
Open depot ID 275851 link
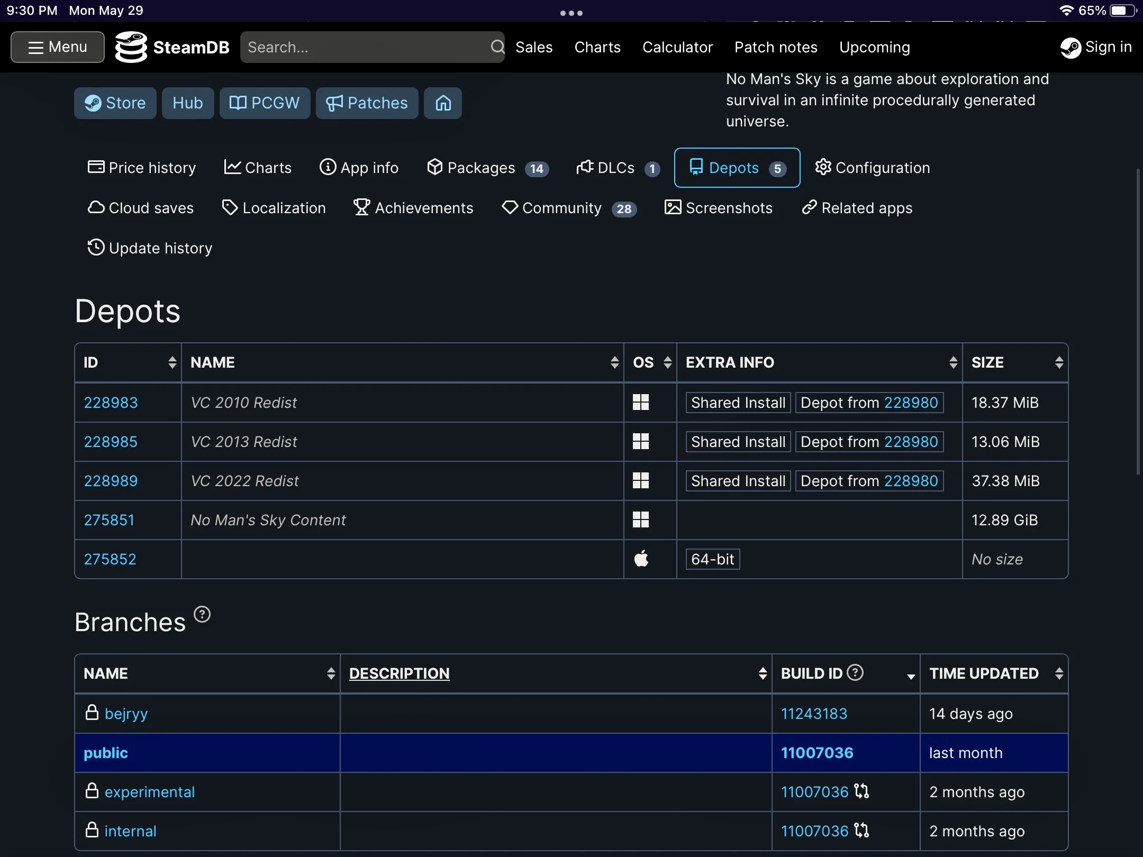pyautogui.click(x=109, y=520)
